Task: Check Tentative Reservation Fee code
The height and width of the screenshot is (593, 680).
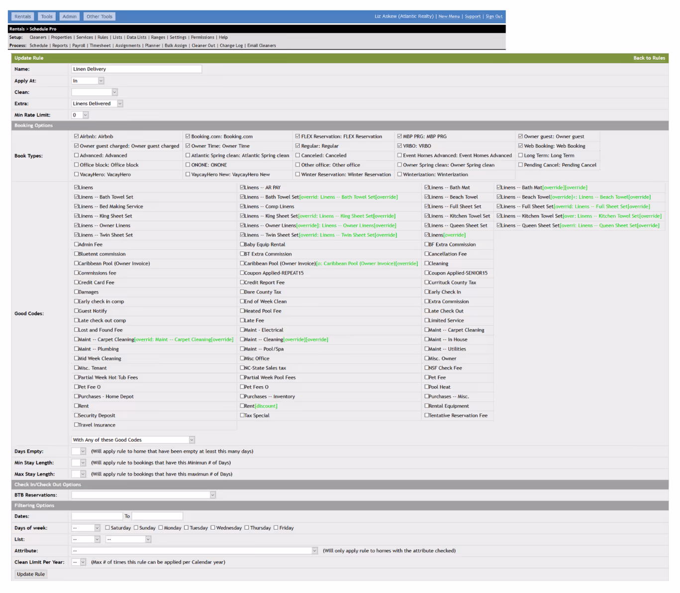Action: coord(427,415)
